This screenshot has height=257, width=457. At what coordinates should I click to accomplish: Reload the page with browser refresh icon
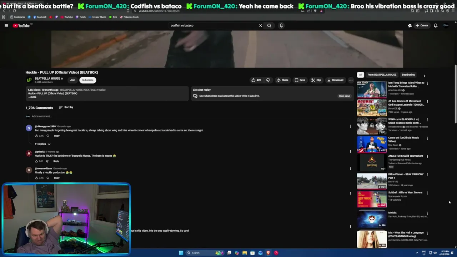tap(14, 11)
